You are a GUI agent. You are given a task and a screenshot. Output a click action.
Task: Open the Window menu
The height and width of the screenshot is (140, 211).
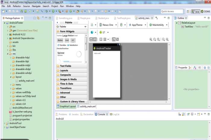pyautogui.click(x=70, y=6)
